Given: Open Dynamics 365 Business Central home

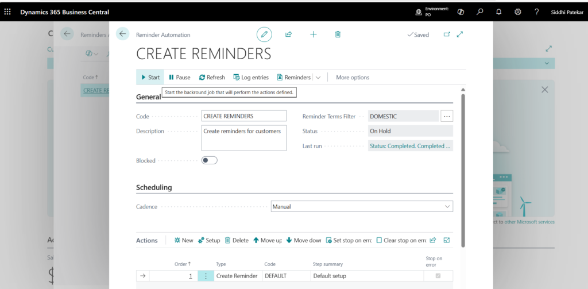Looking at the screenshot, I should [64, 12].
